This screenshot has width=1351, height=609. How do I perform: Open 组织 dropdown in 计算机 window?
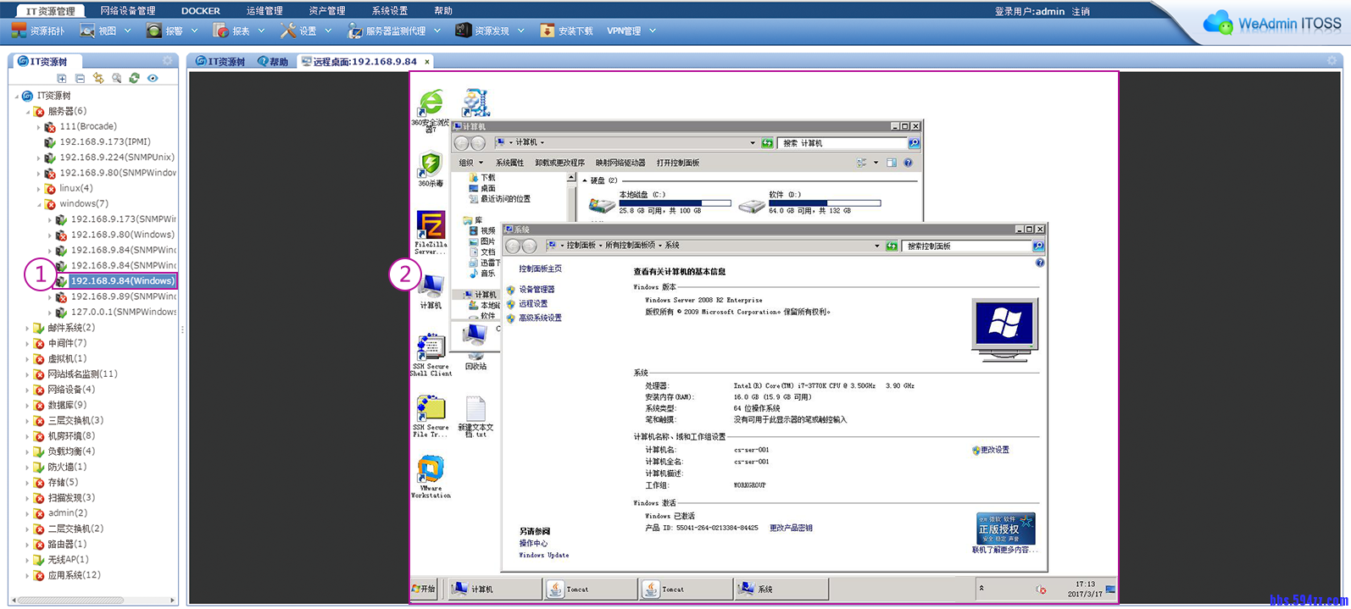point(470,163)
